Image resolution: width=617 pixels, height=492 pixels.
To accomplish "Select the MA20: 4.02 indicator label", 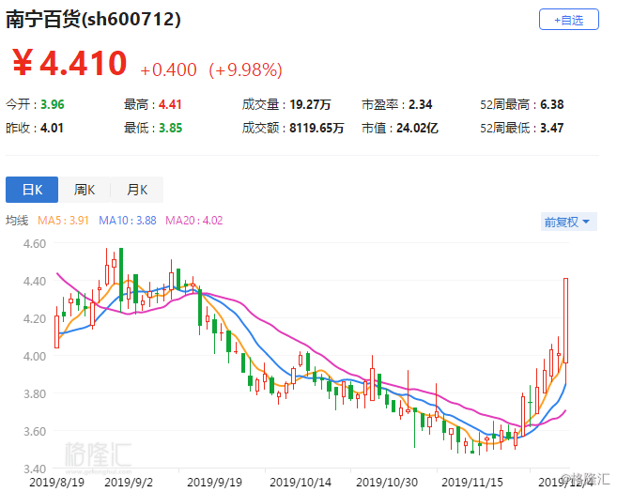I will [x=194, y=221].
